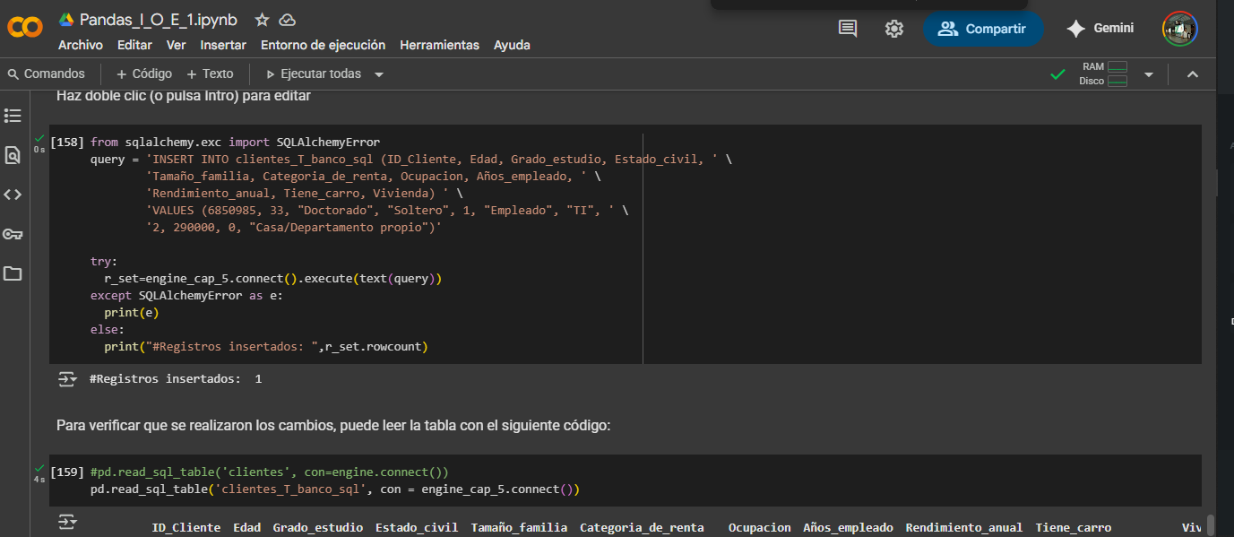Click the output text '#Registros insertados: 1'

click(x=176, y=379)
